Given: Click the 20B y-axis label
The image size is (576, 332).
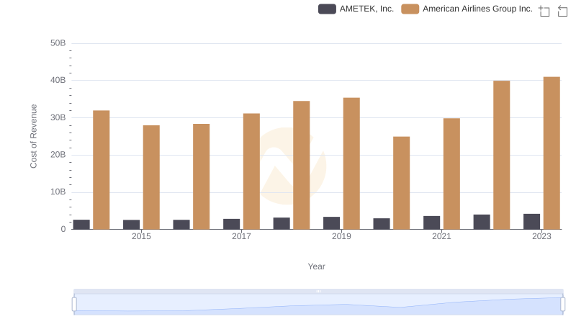Looking at the screenshot, I should pos(58,155).
